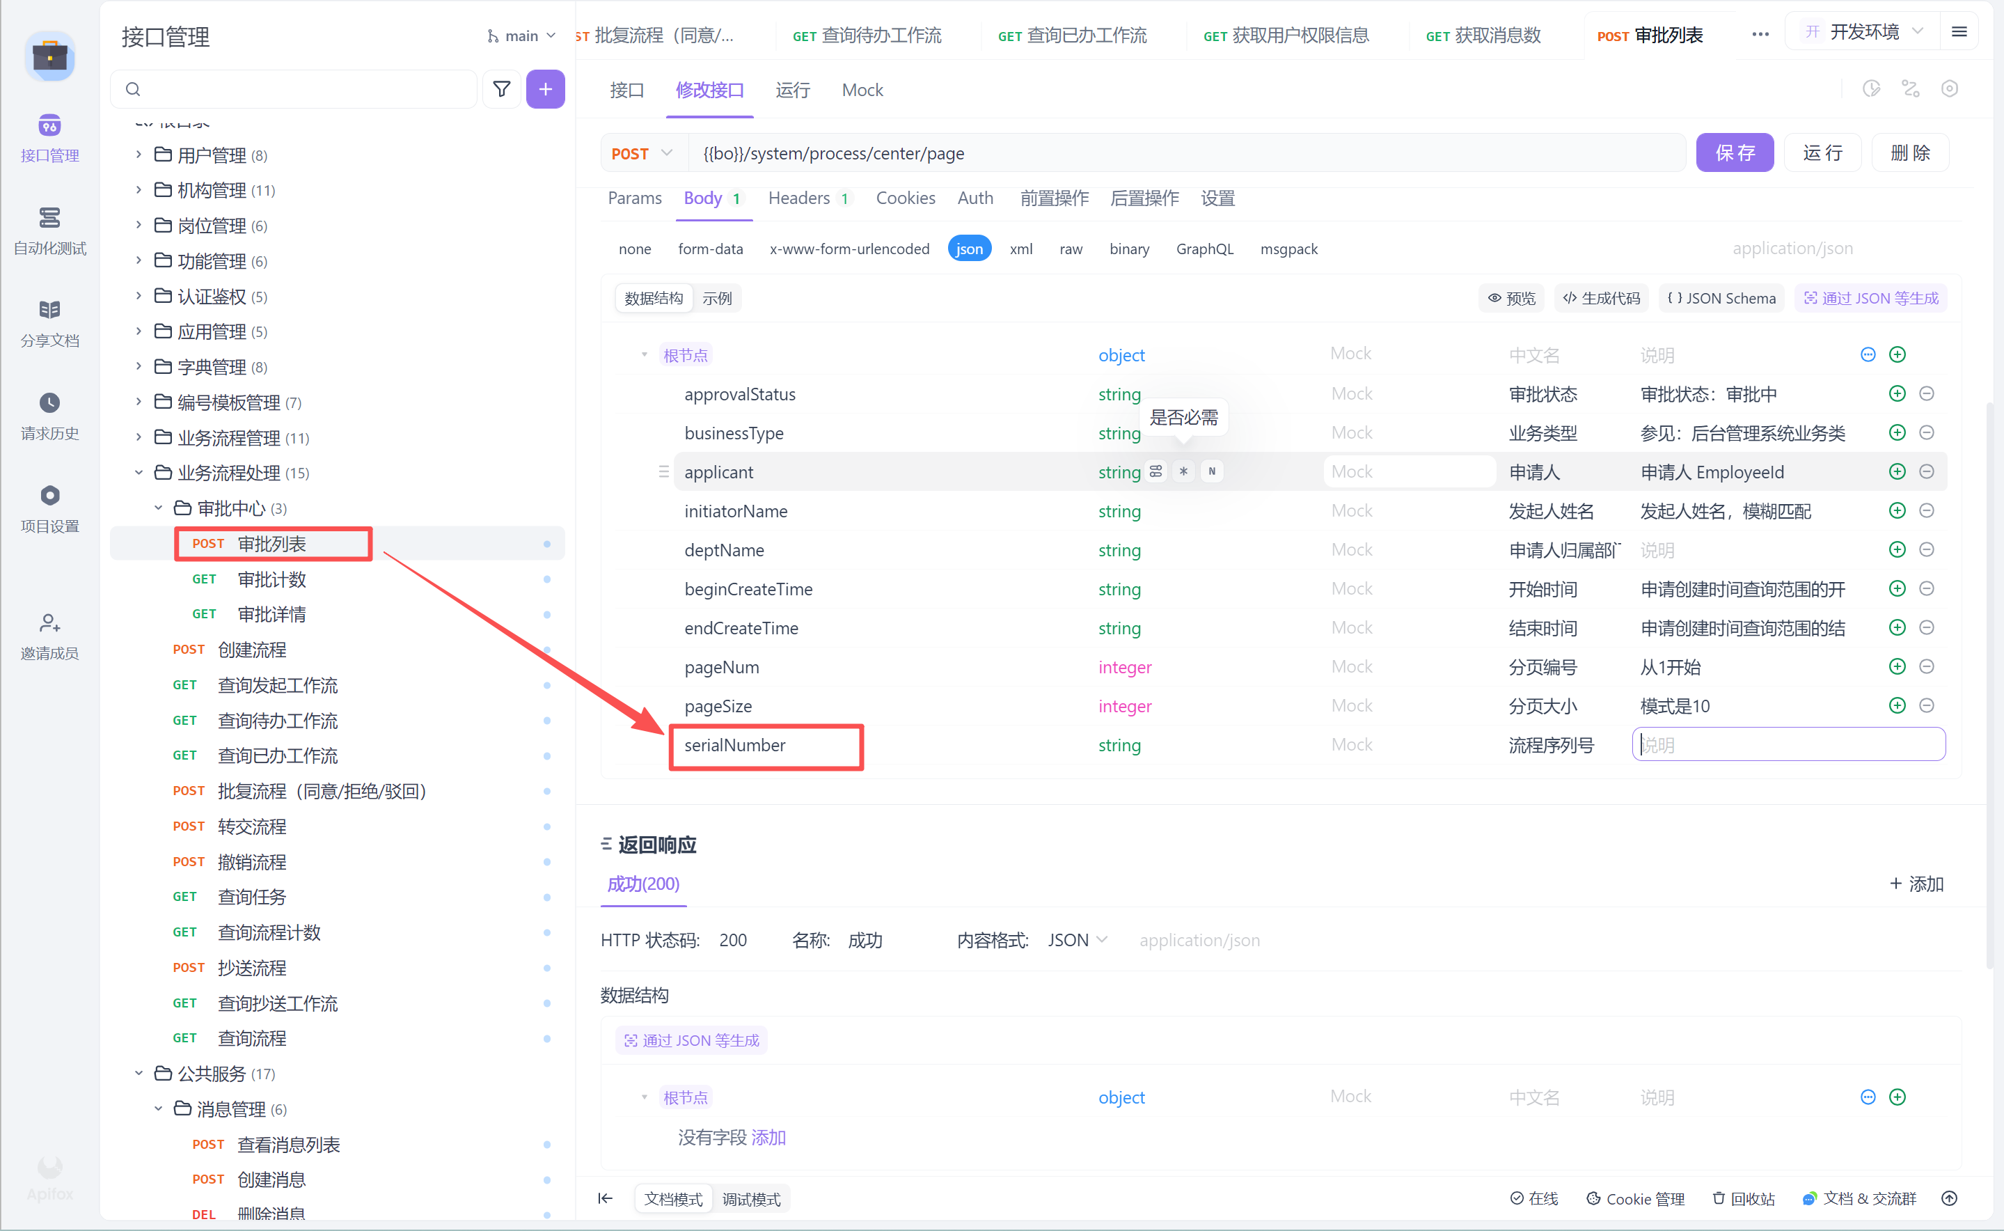The width and height of the screenshot is (2004, 1231).
Task: Switch to the Headers tab
Action: click(799, 198)
